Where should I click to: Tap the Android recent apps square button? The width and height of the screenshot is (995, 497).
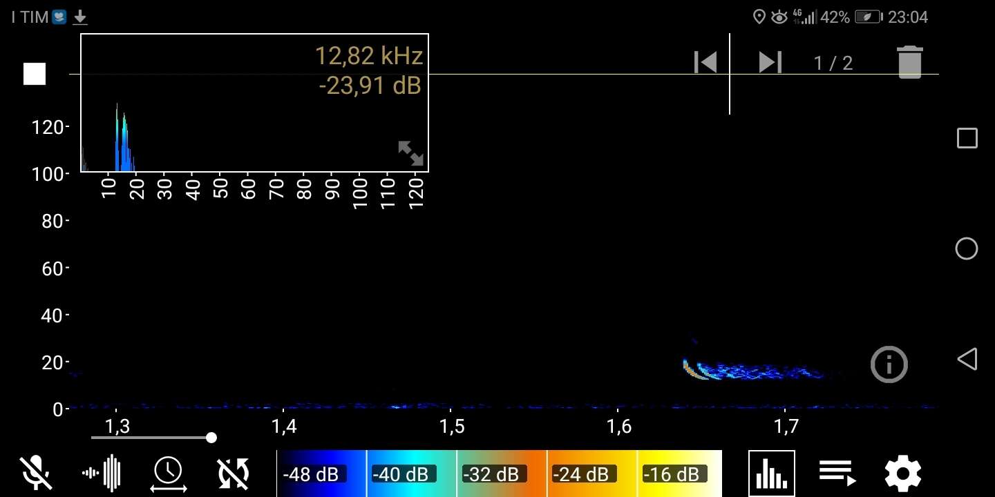pyautogui.click(x=967, y=138)
